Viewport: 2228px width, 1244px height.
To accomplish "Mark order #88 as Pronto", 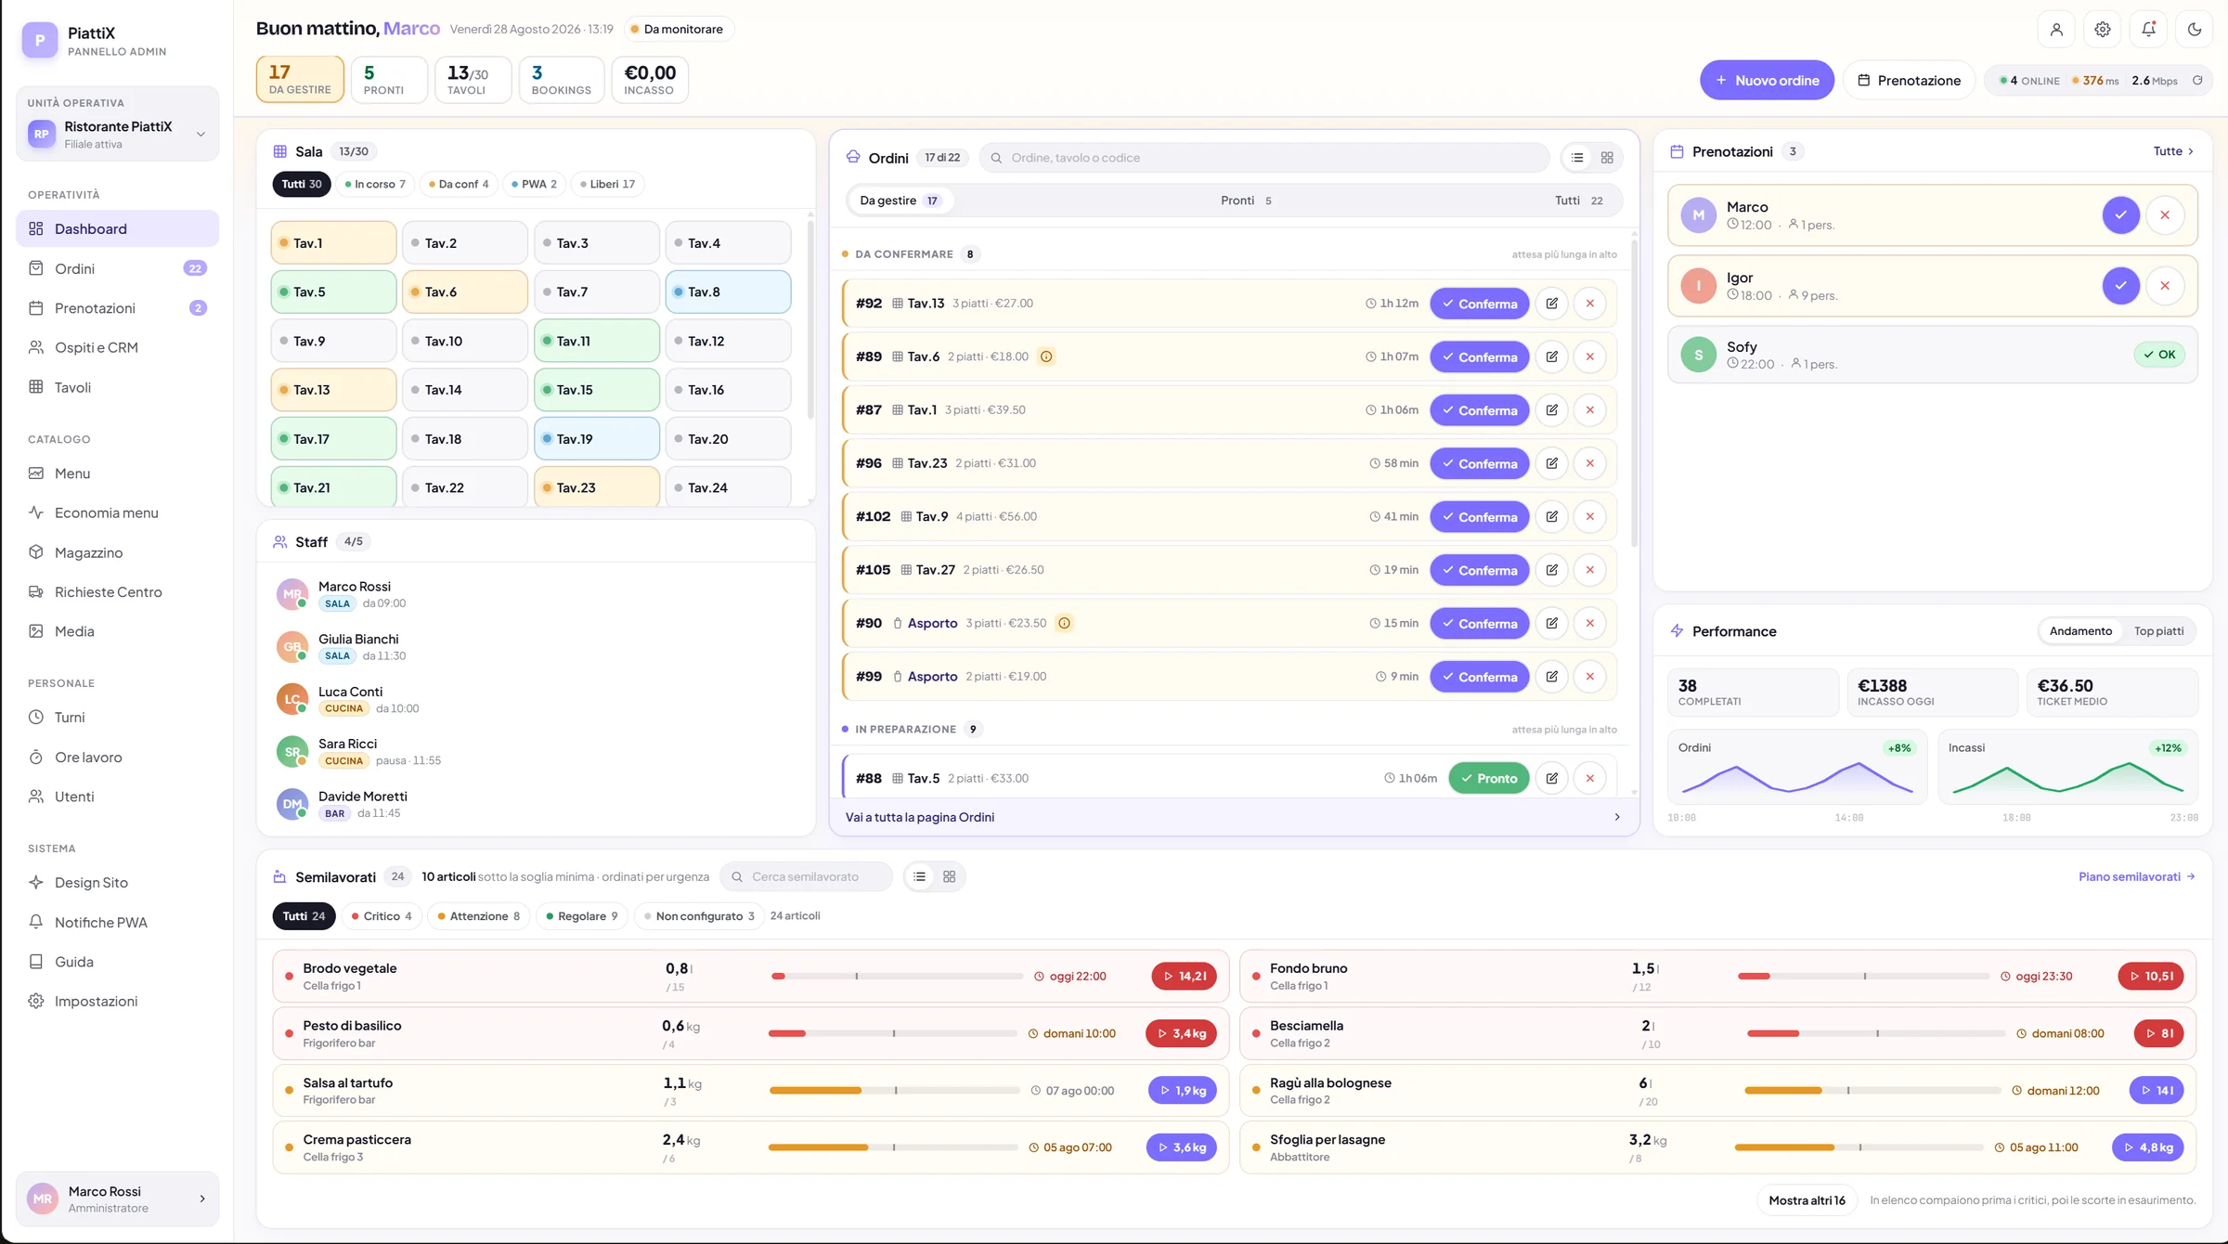I will click(1488, 778).
